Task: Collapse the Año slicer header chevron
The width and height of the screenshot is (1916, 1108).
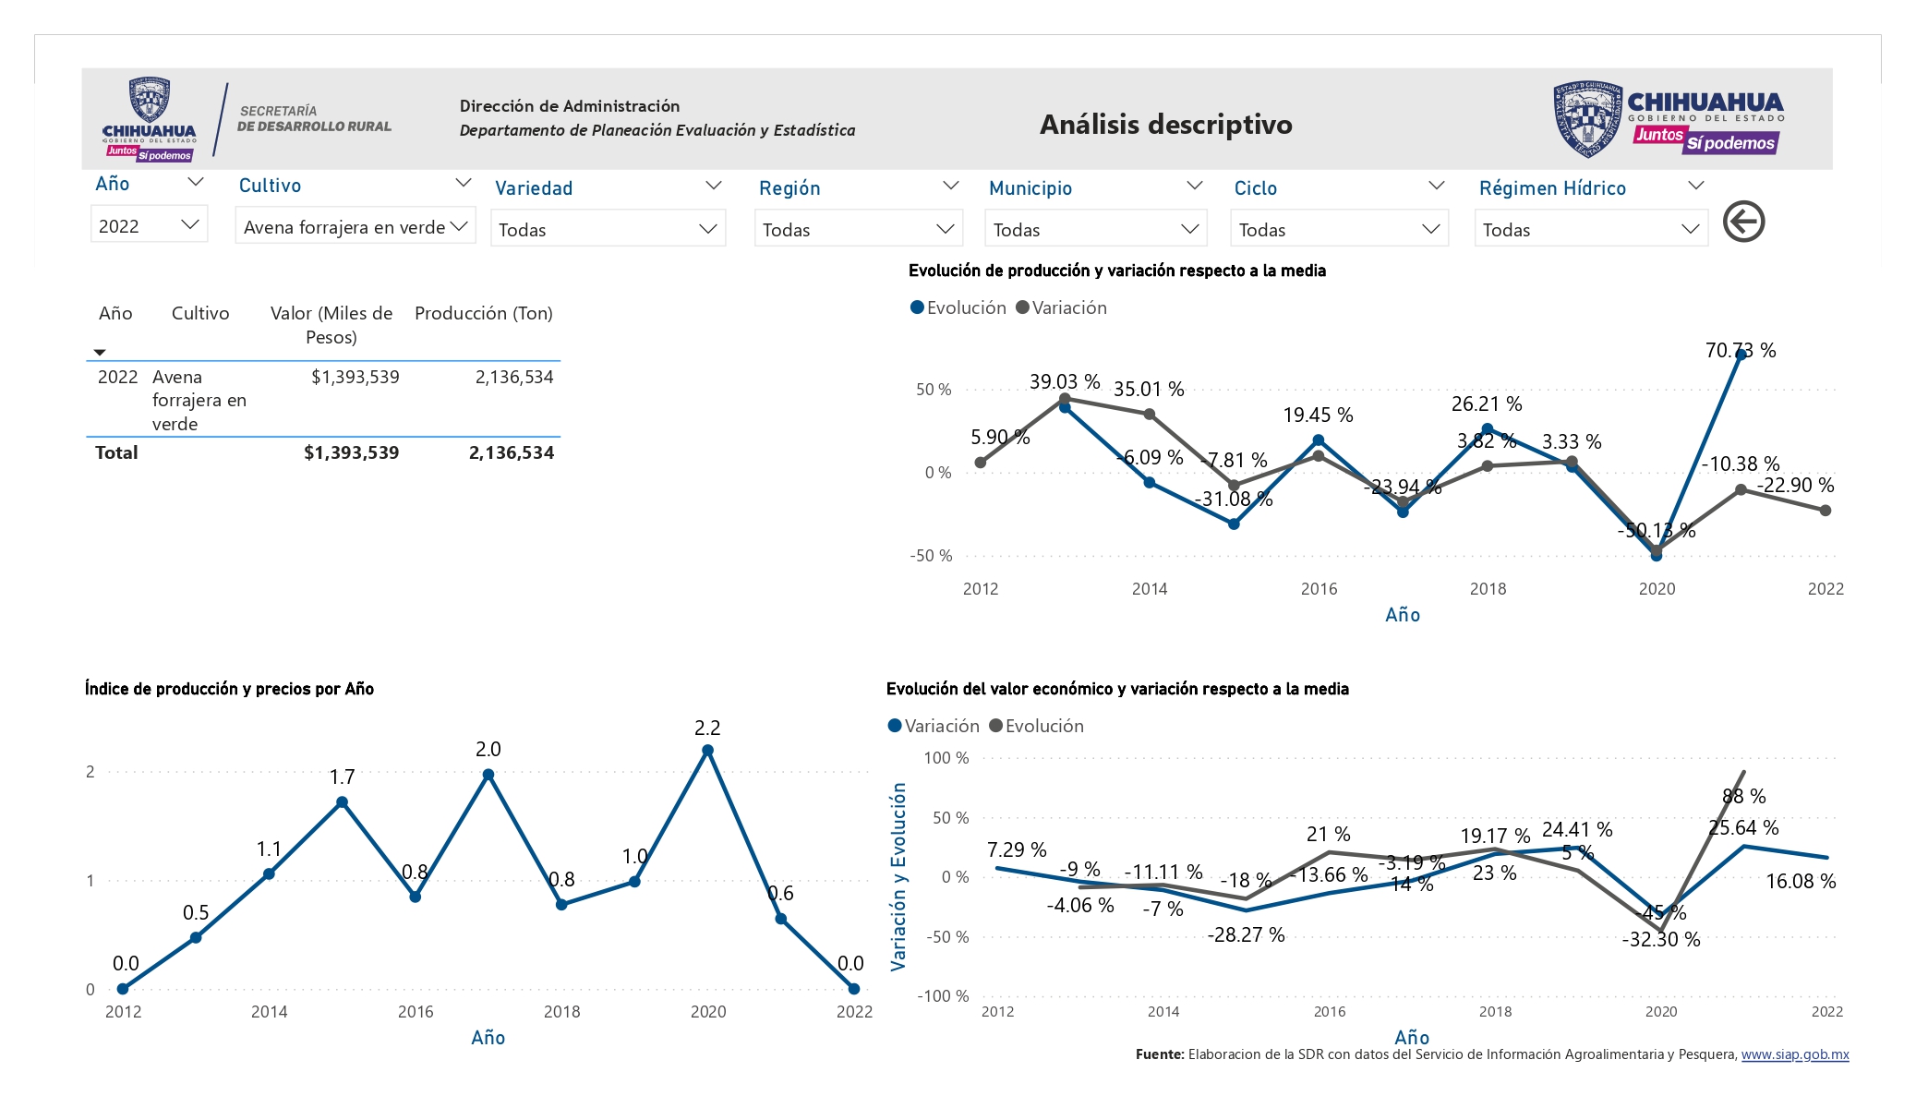Action: [x=196, y=183]
